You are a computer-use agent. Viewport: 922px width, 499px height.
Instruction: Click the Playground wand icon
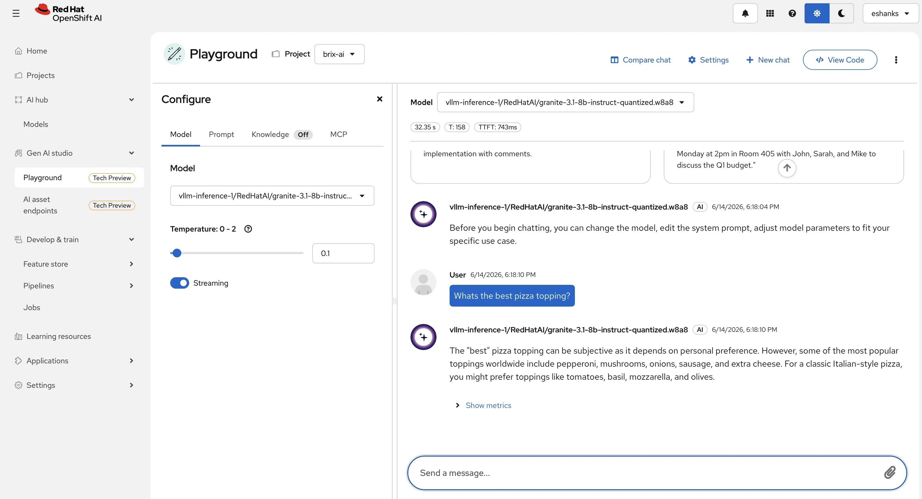pos(174,54)
